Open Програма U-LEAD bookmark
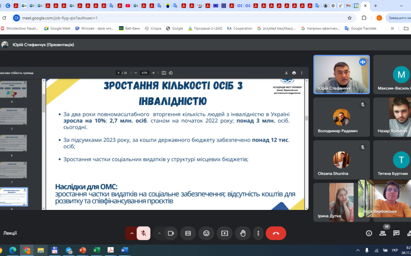This screenshot has width=411, height=256. pos(205,29)
